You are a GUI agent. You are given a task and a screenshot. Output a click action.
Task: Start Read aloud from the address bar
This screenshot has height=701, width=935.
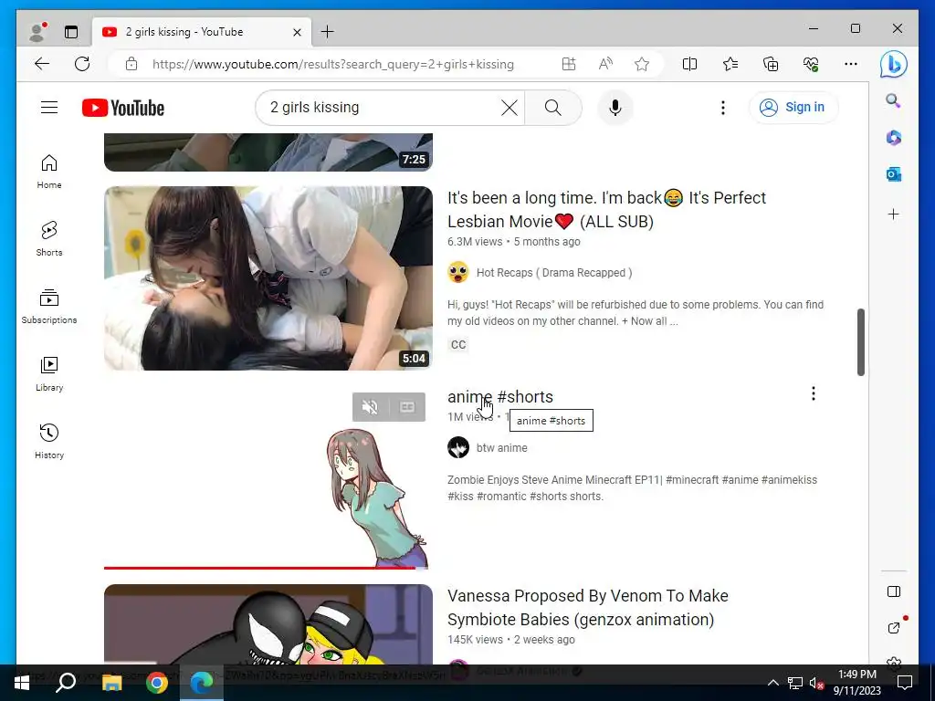coord(605,65)
